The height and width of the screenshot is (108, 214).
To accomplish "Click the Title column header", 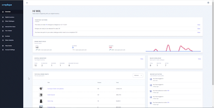I will [x=48, y=83].
